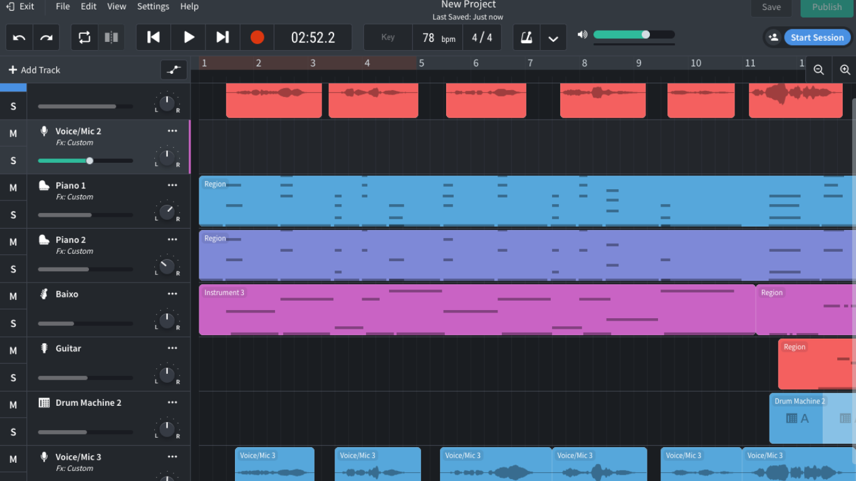Open Piano 1 track options ellipsis
This screenshot has width=856, height=481.
tap(172, 185)
